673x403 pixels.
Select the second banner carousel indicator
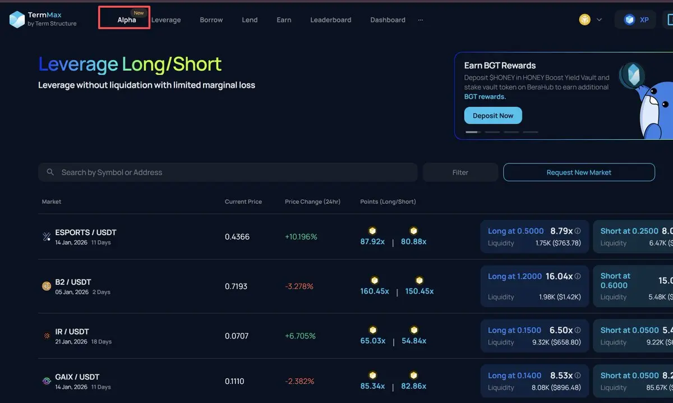[x=492, y=132]
